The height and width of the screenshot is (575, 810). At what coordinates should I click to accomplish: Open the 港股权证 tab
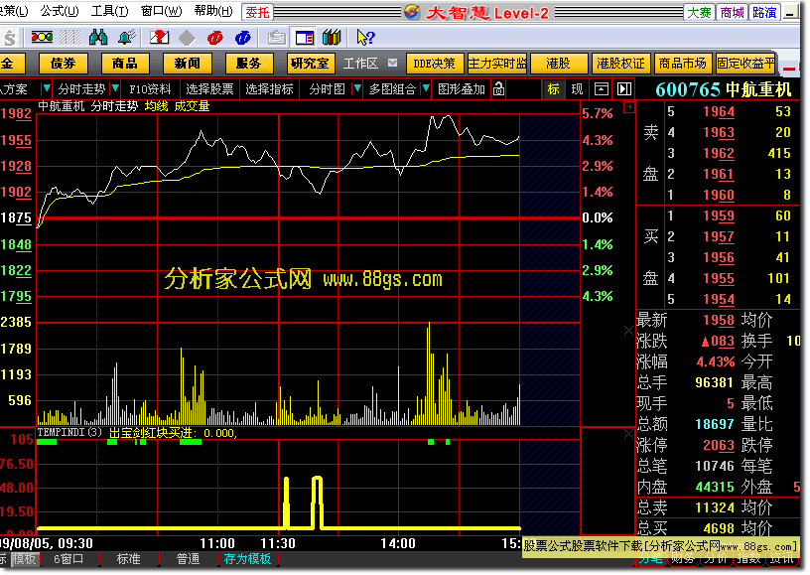tap(621, 64)
